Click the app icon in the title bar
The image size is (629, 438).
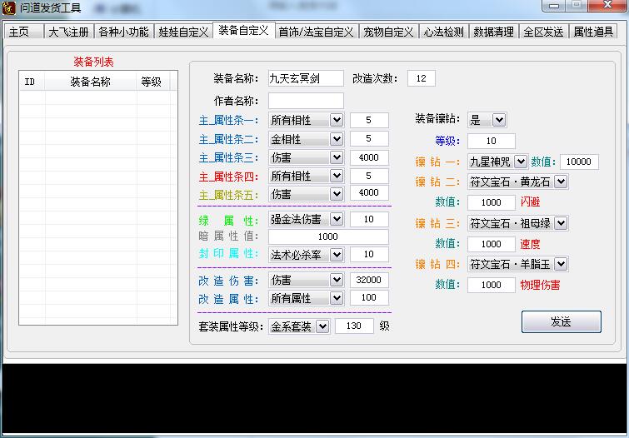coord(10,8)
